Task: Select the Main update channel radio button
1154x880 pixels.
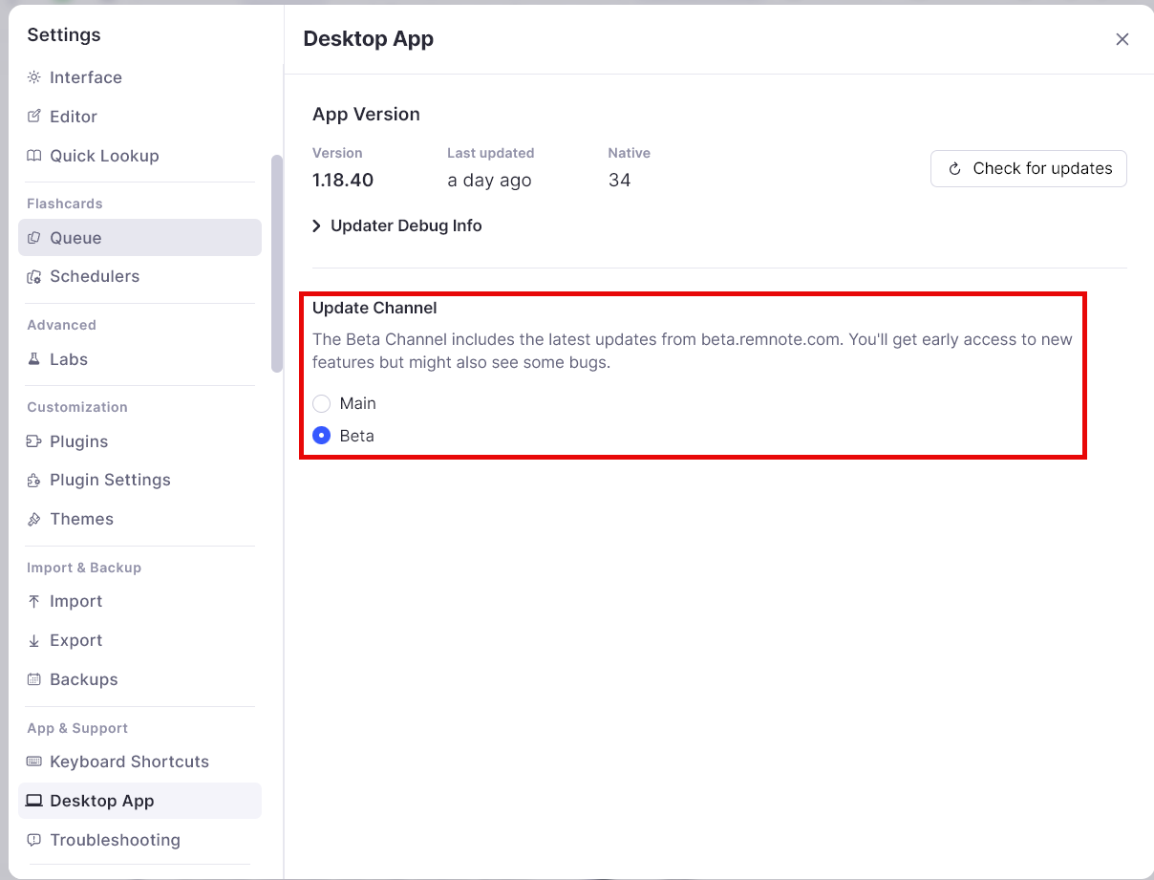Action: pos(322,403)
